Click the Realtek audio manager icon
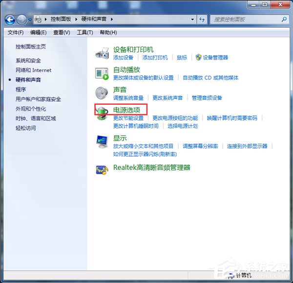This screenshot has height=283, width=293. point(102,170)
